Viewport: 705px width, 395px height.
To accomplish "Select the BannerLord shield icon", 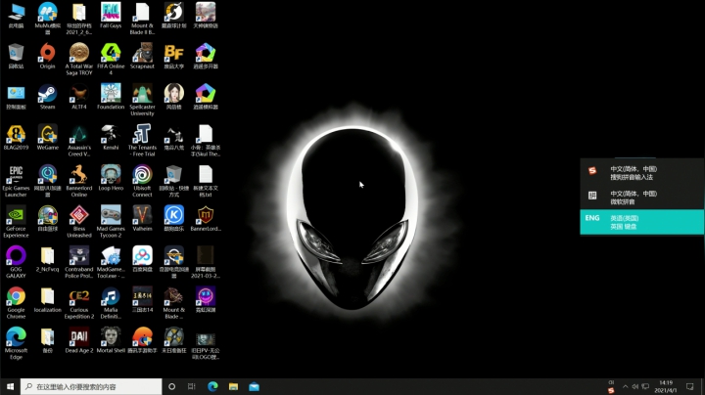I will (x=206, y=218).
